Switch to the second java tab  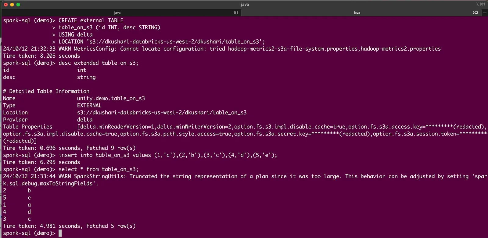(x=357, y=13)
